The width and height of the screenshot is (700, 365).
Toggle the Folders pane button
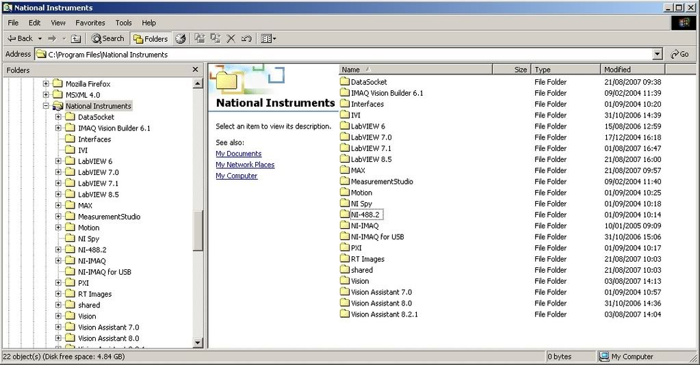pyautogui.click(x=151, y=39)
